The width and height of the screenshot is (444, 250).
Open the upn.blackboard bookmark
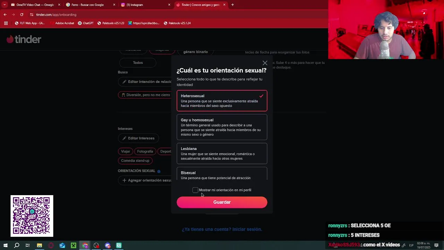pos(144,23)
